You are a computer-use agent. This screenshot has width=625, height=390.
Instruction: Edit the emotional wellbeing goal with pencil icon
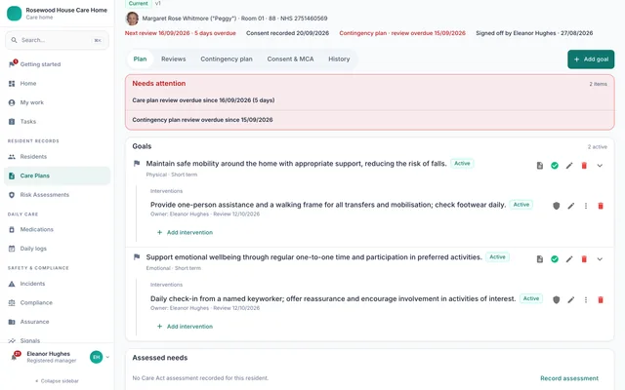(x=569, y=259)
